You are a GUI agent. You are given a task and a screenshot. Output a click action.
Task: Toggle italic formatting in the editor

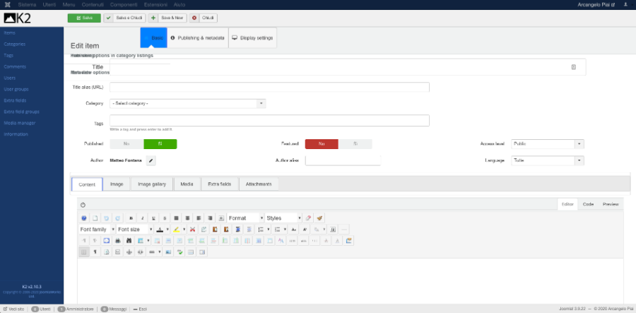[142, 218]
